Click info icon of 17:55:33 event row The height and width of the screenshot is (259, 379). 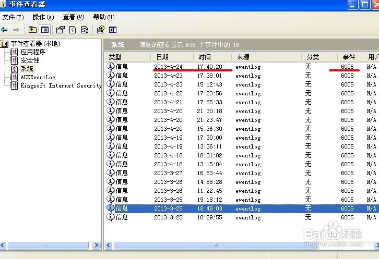111,102
